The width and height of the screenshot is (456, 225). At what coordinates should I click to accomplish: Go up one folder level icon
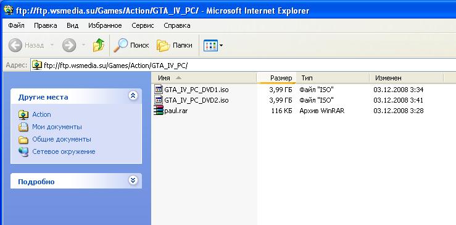[99, 46]
